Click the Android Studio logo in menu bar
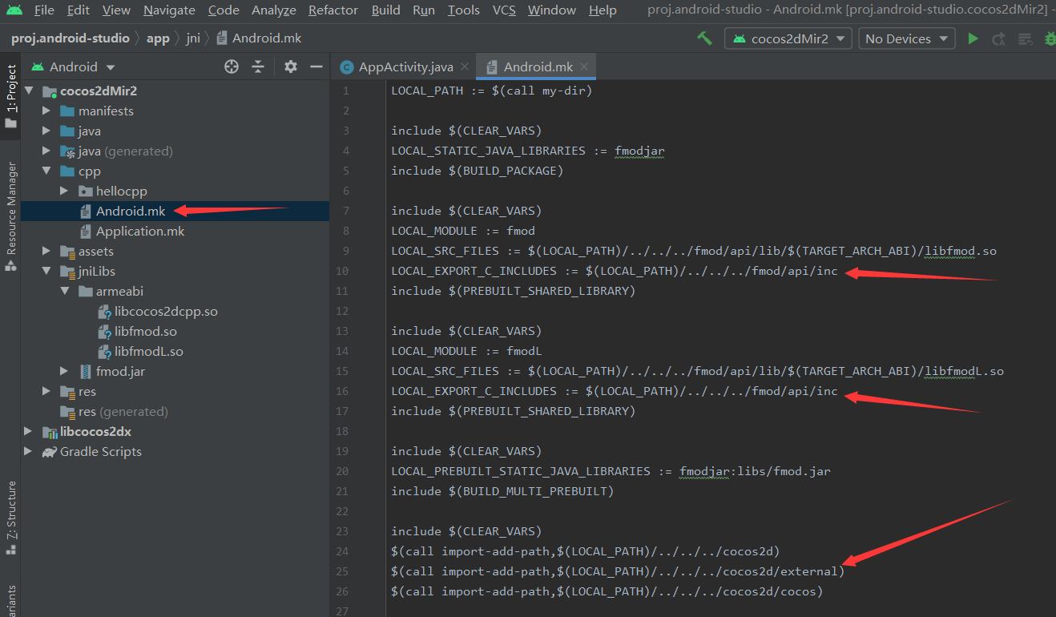The image size is (1056, 617). (x=14, y=10)
